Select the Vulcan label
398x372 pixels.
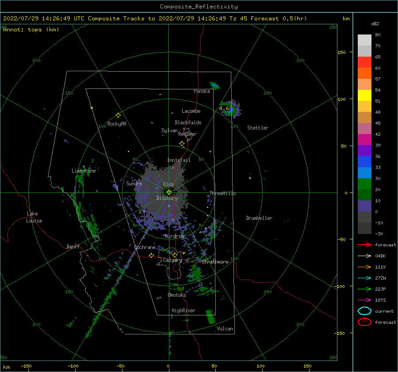tap(225, 329)
